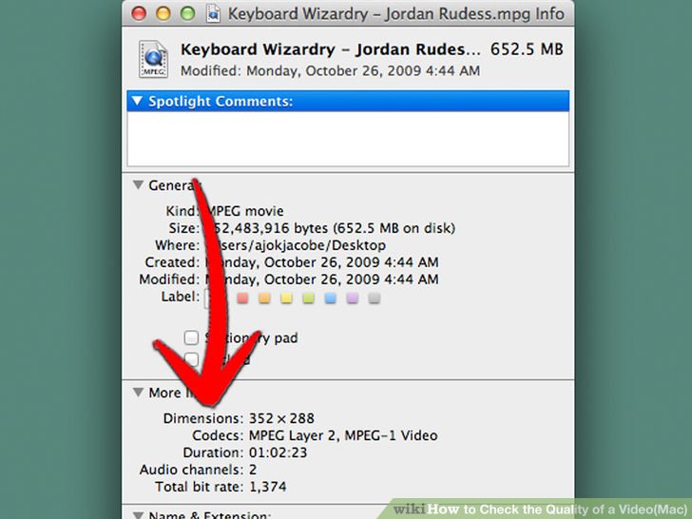Select the orange label color
The width and height of the screenshot is (692, 519).
pyautogui.click(x=264, y=298)
